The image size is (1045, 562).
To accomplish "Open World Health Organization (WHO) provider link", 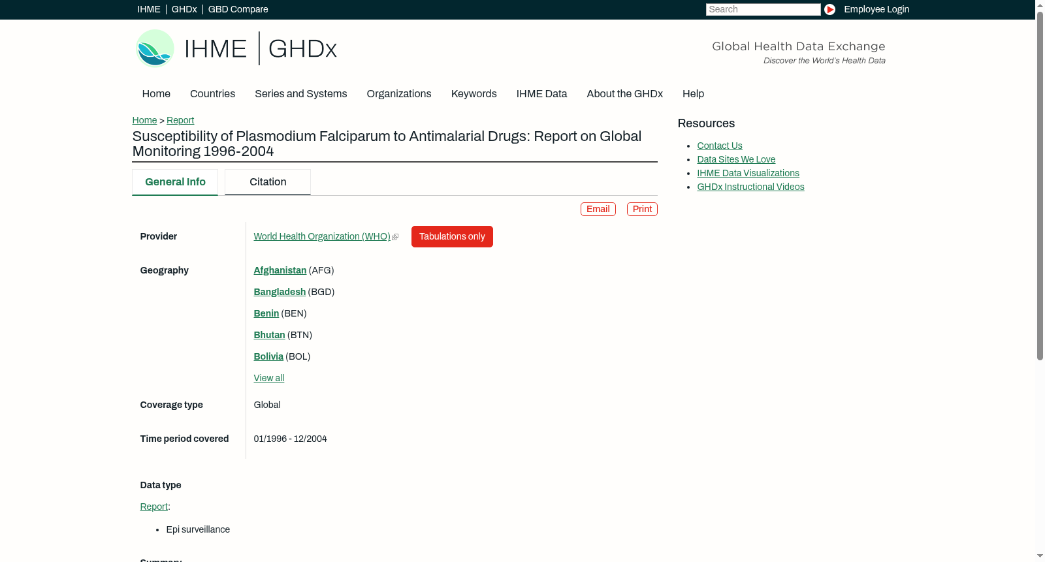I will click(x=322, y=236).
